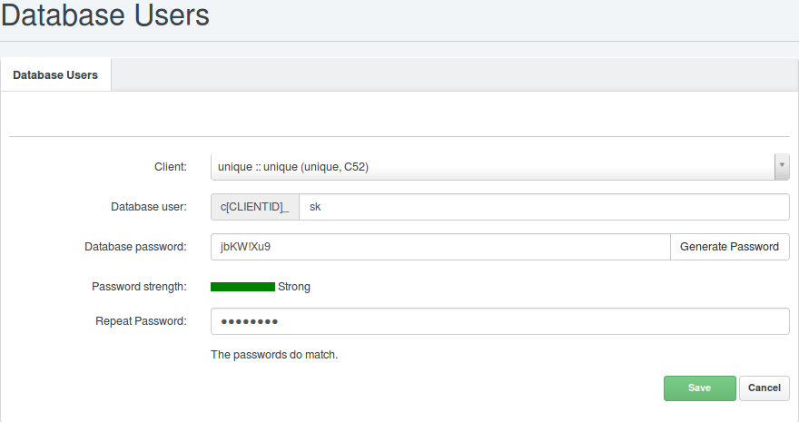This screenshot has height=422, width=799.
Task: Click the c[CLIENTID]_ prefix box
Action: [255, 207]
